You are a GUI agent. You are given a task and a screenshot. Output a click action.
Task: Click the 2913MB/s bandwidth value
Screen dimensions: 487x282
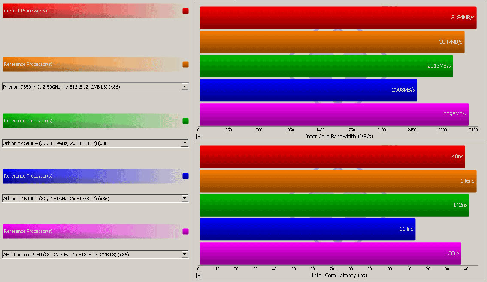point(439,66)
